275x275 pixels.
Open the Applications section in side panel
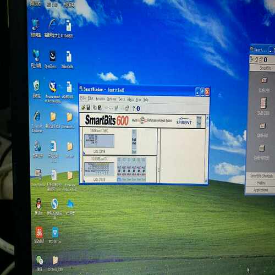[260, 190]
